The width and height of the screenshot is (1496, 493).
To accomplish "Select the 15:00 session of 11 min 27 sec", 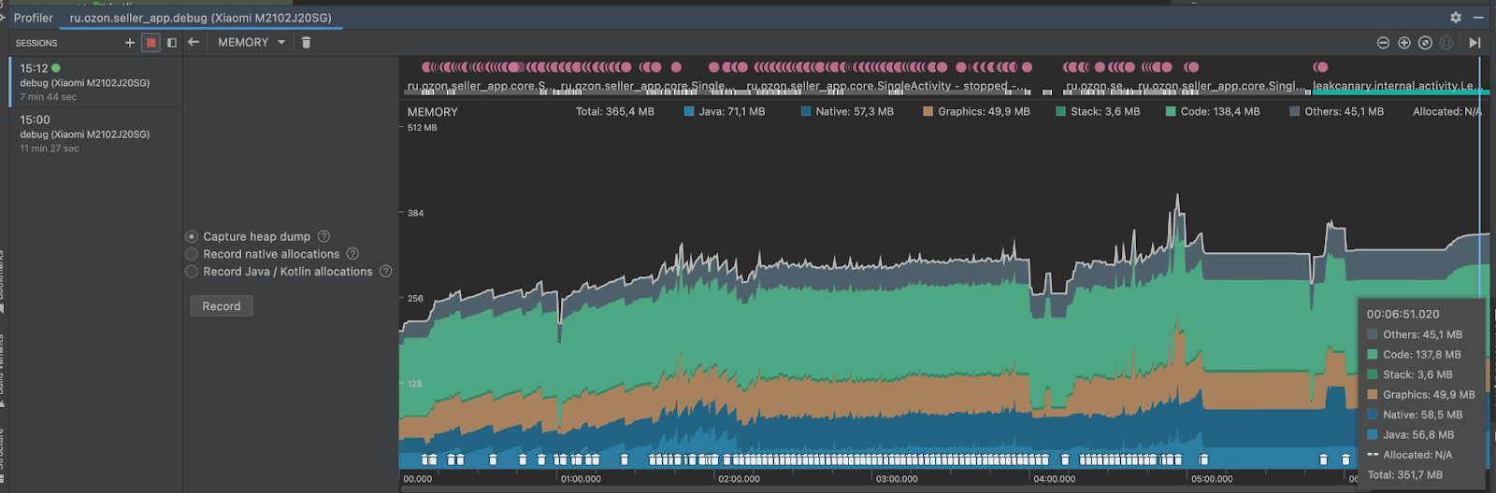I will pos(95,134).
